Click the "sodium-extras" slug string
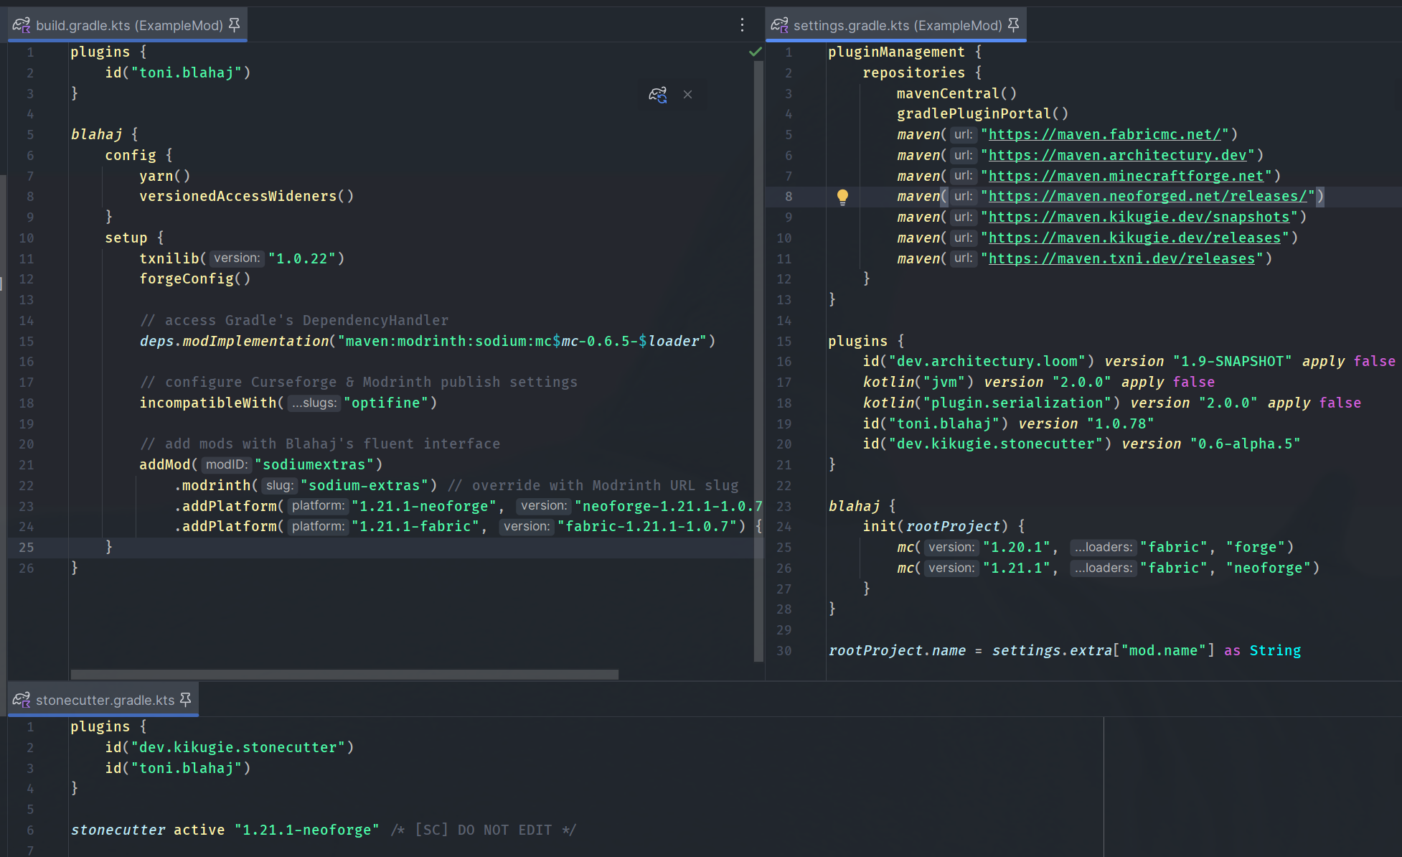1402x857 pixels. (364, 486)
